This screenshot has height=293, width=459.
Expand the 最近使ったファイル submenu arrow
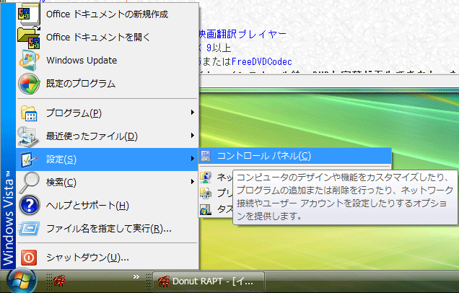click(192, 136)
